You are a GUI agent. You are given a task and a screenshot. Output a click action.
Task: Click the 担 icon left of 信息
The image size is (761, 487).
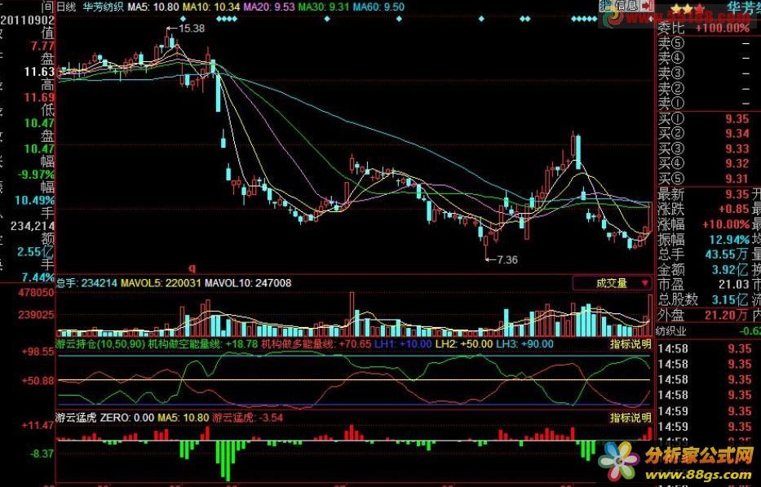click(x=604, y=6)
